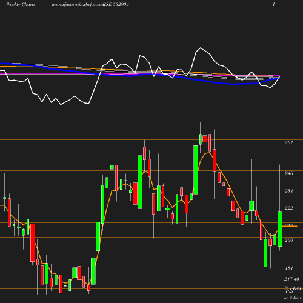Click the 'BSE 532934' ticker label
Viewport: 303px width, 303px height.
(116, 4)
